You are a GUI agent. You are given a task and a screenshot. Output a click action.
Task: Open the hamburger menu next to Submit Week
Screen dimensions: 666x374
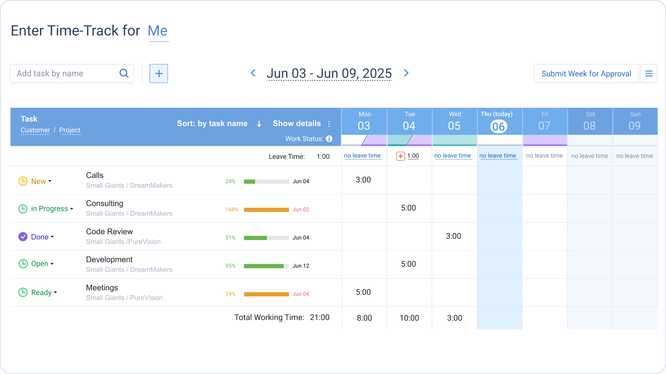click(x=649, y=73)
